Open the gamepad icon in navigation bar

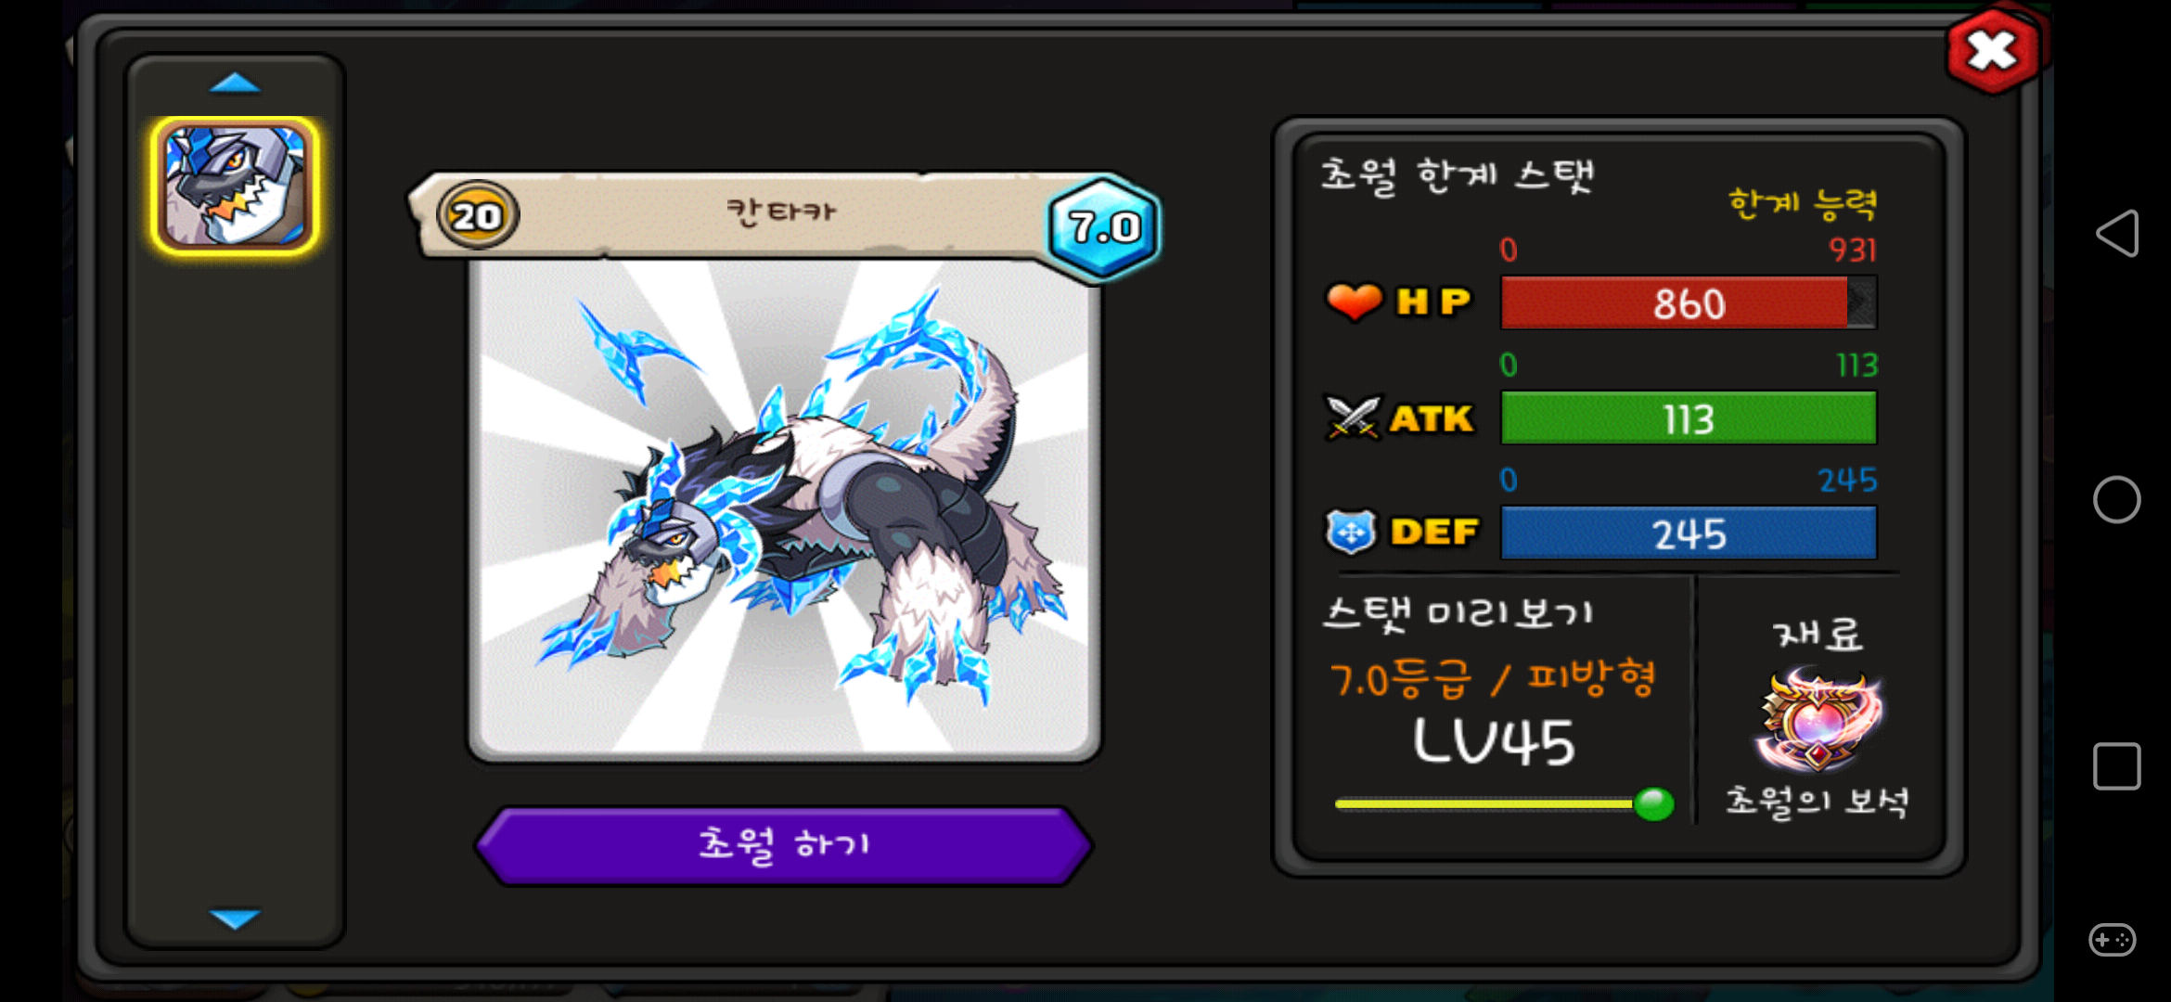click(2113, 940)
